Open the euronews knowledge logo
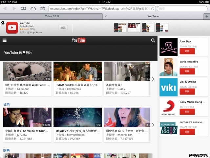Image resolution: width=210 pixels, height=158 pixels. tap(168, 127)
